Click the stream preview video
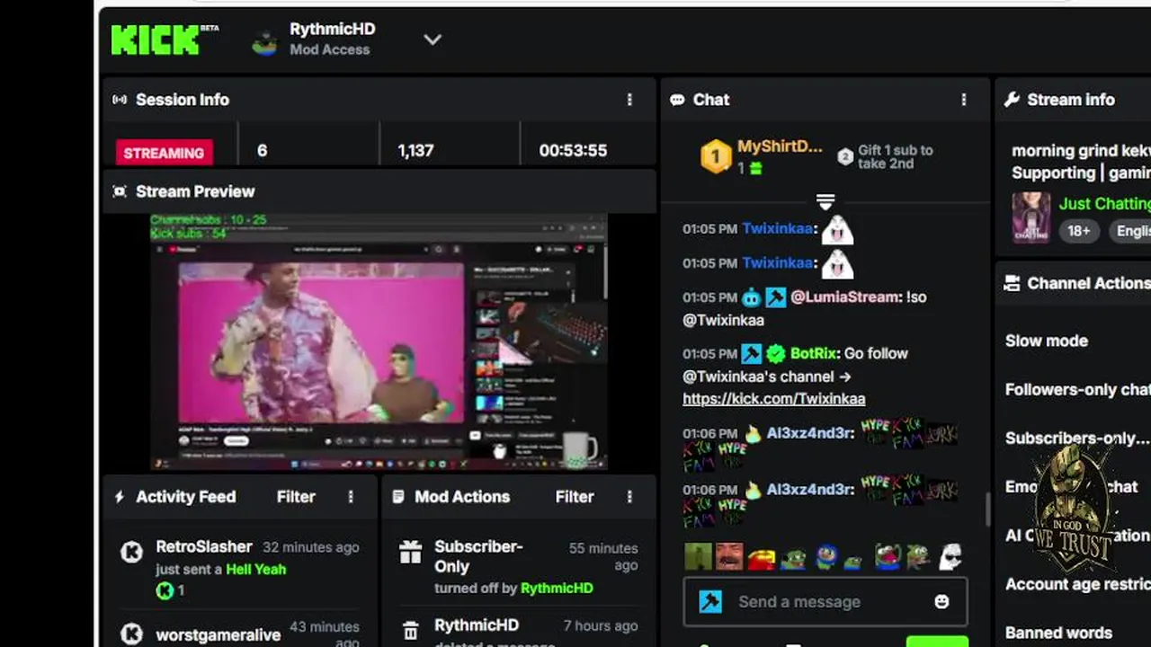The image size is (1151, 647). coord(379,341)
